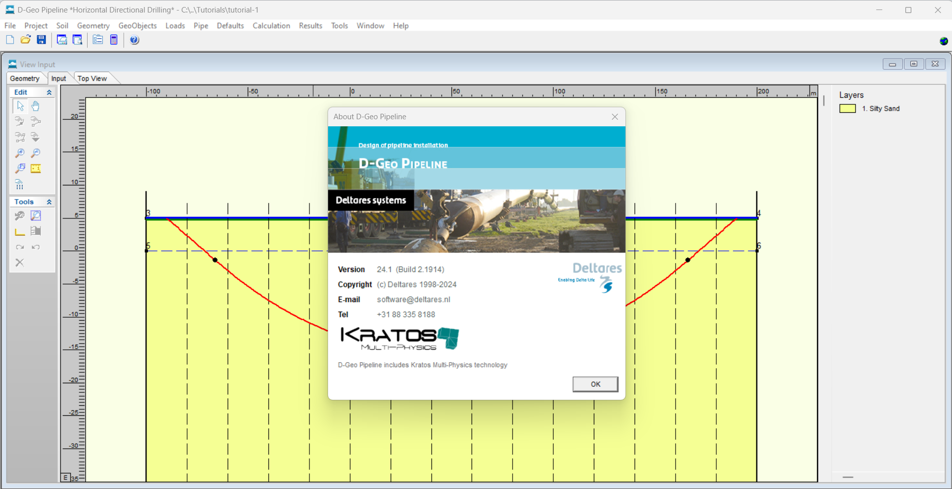Click the grayed Undo zoom magnifier icon
The height and width of the screenshot is (489, 952).
(x=20, y=215)
